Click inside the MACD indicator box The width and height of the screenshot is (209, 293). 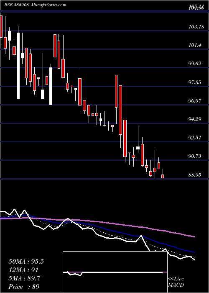coord(115,272)
